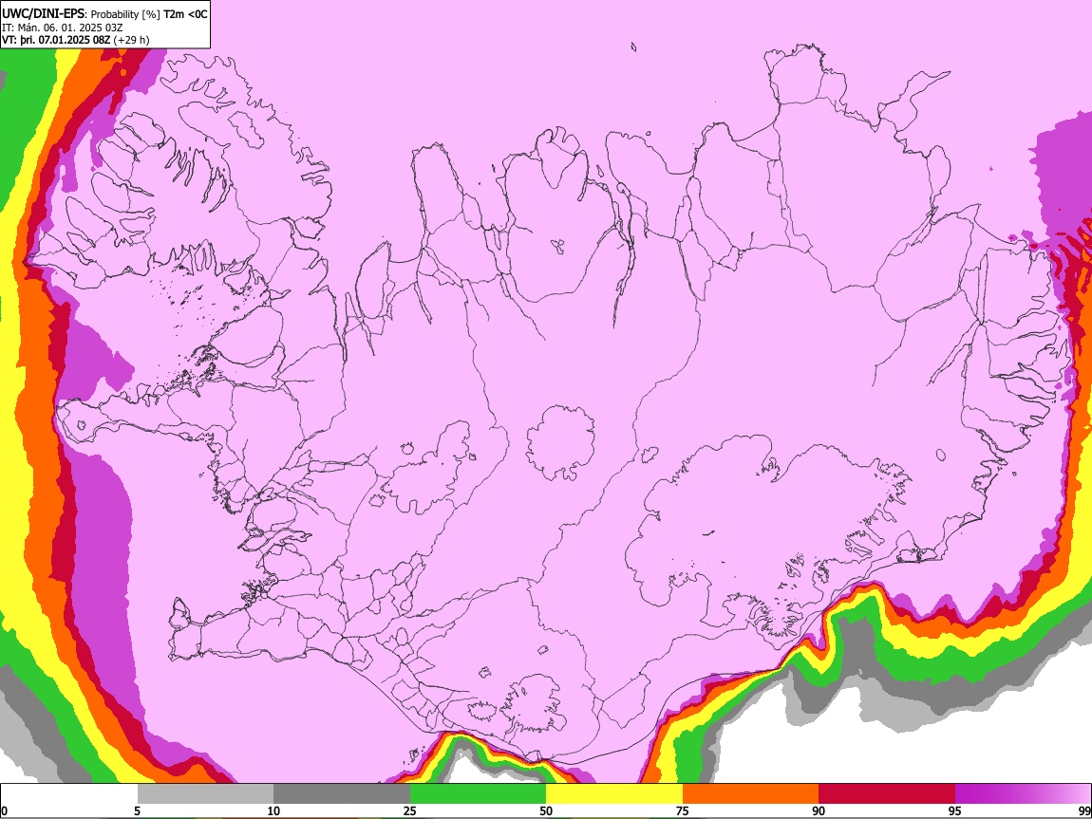Screen dimensions: 1092x819
Task: Click the 'Probability [%]' label
Action: [x=125, y=14]
